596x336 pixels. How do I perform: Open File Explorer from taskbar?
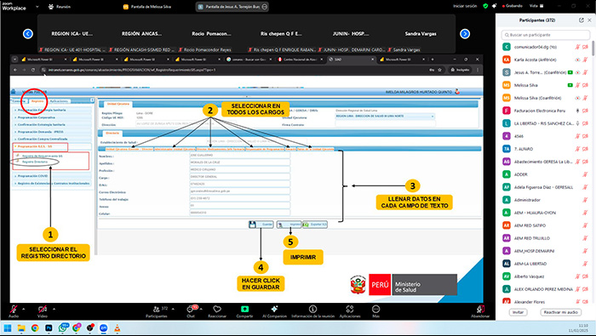coord(21,327)
